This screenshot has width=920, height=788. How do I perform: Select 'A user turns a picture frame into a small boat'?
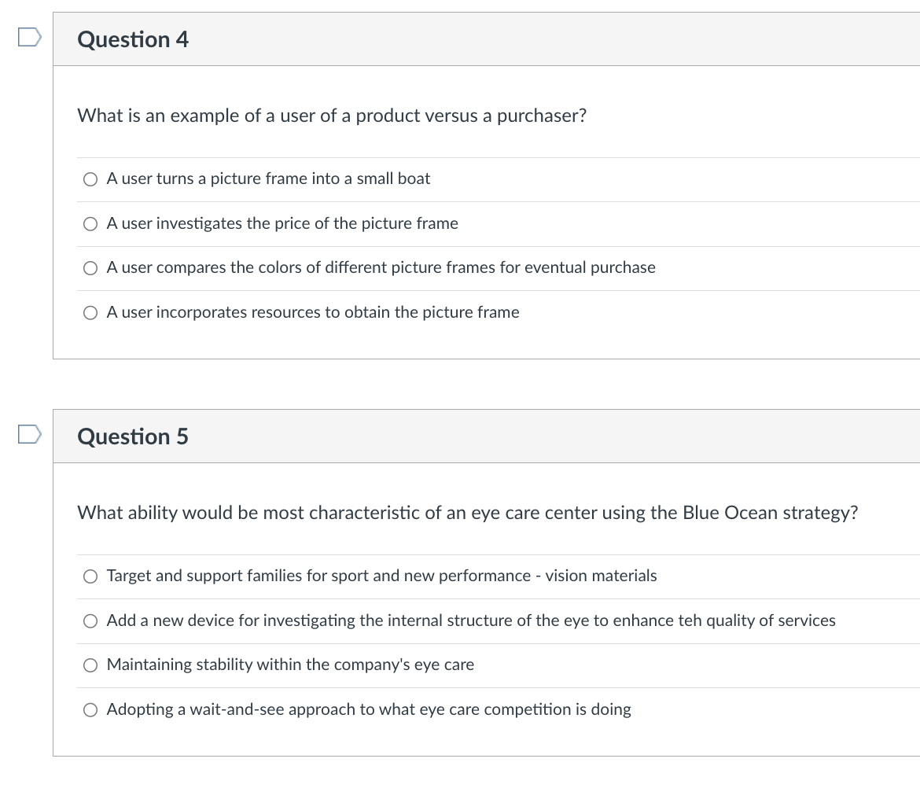pos(90,179)
